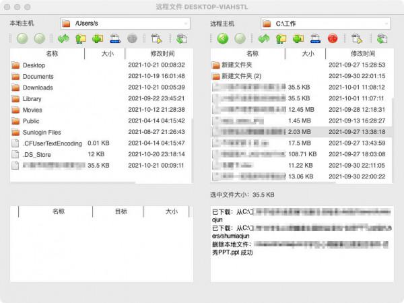Select the Sunlogin Files folder row

(101, 132)
